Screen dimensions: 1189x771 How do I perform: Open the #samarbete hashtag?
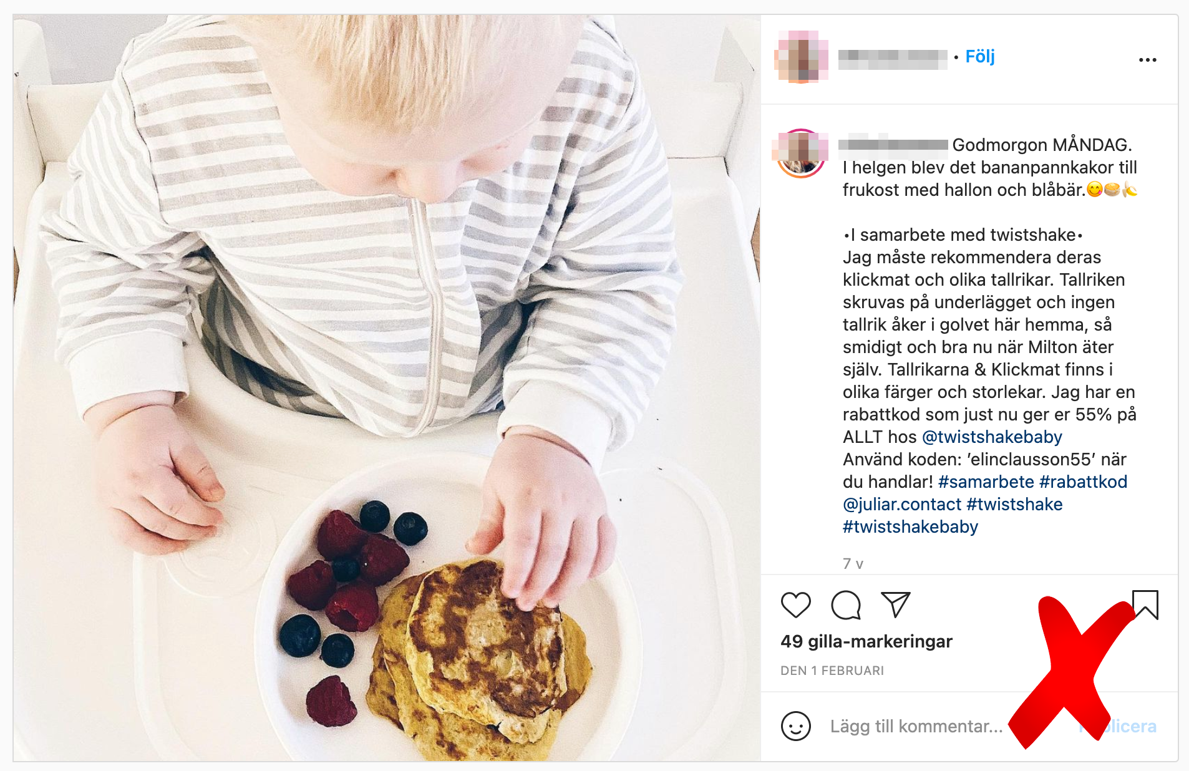pyautogui.click(x=986, y=482)
